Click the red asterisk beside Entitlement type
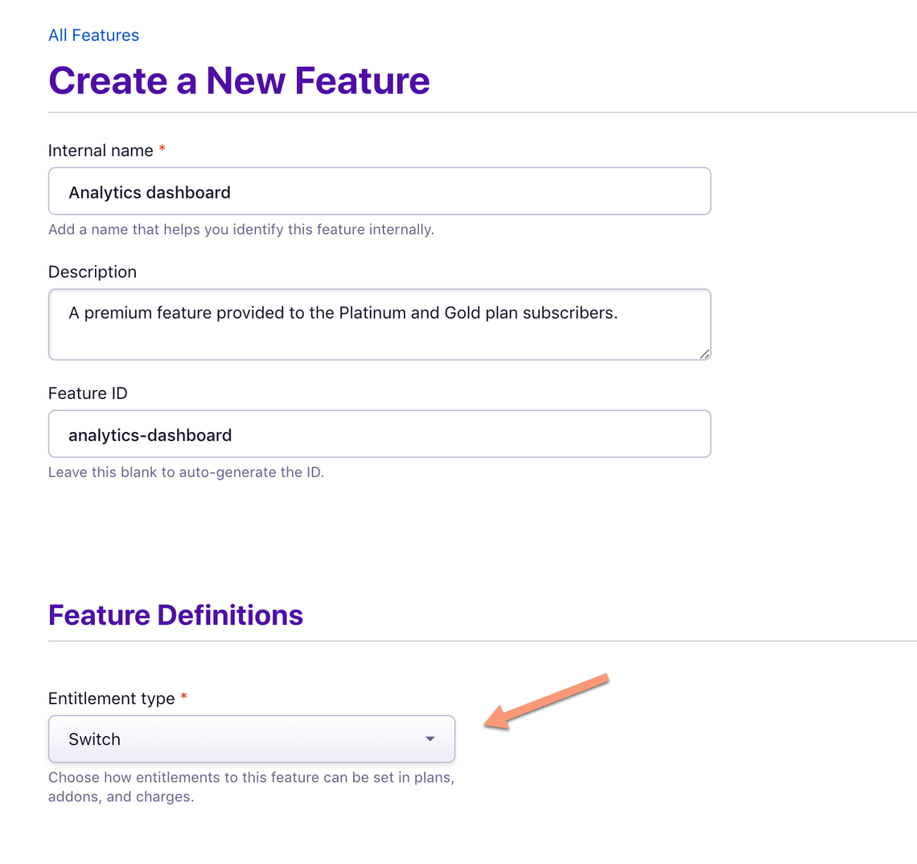 [183, 696]
